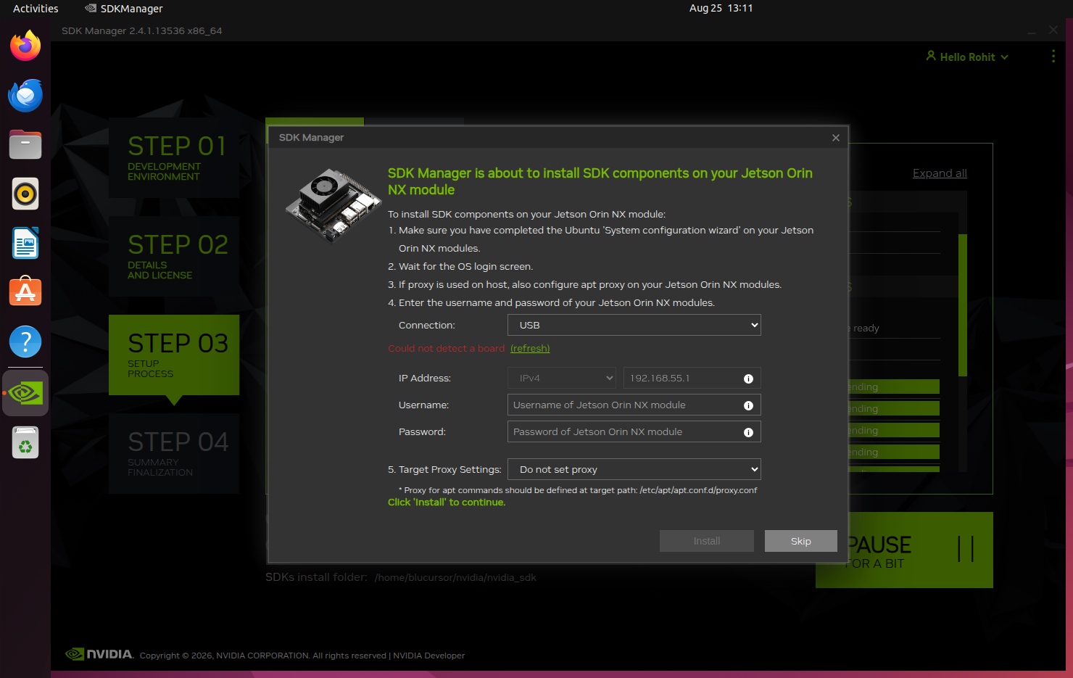
Task: Click 'Could not detect a board' message
Action: point(447,349)
